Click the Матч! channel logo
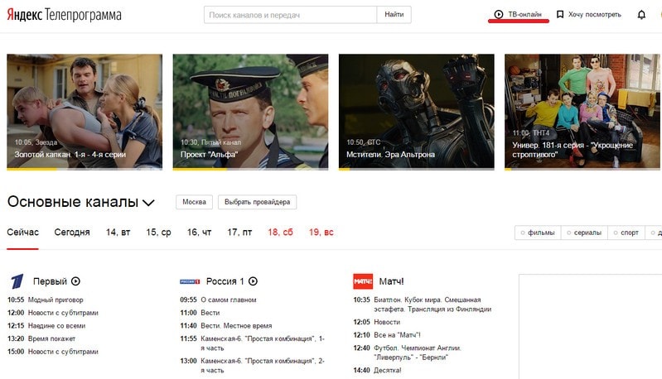This screenshot has height=379, width=662. pos(363,281)
